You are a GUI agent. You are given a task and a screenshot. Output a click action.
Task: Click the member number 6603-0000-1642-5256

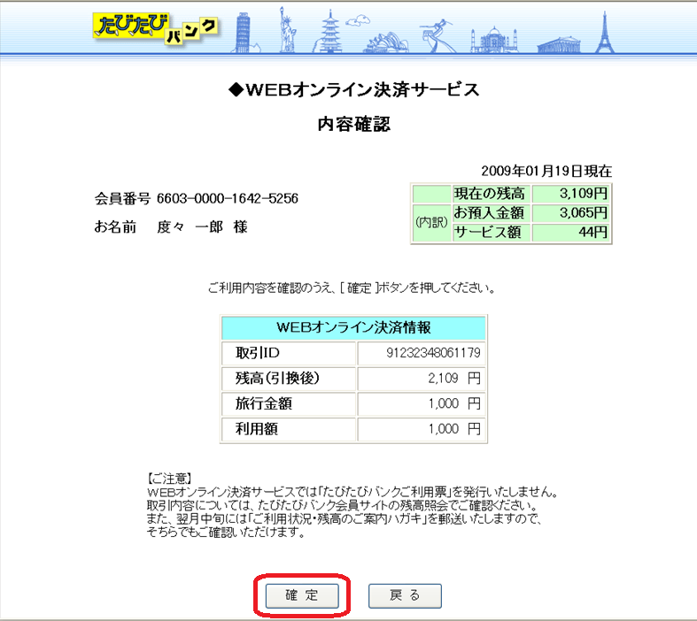pos(227,198)
